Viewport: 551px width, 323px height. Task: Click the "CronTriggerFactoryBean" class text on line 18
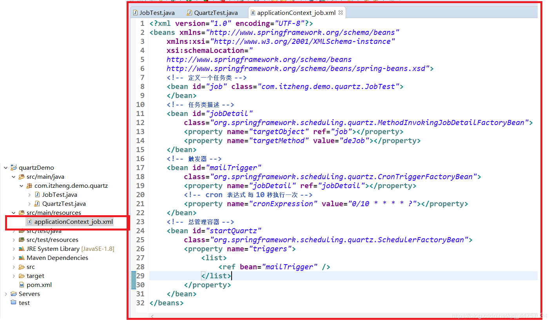pos(425,177)
